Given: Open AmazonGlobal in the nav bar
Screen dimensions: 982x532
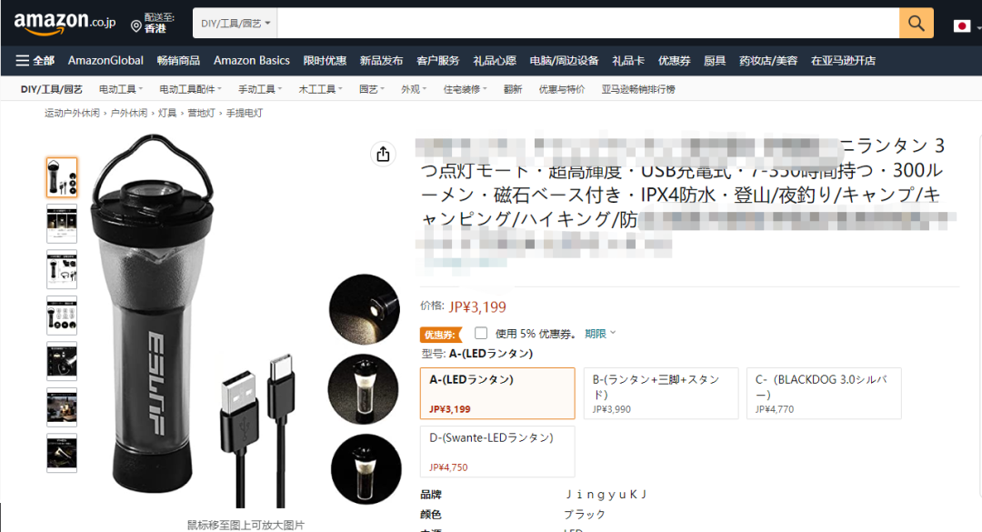Looking at the screenshot, I should pos(105,61).
